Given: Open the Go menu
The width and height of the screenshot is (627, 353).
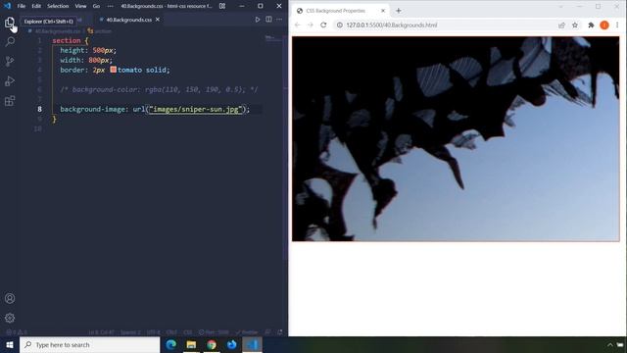Looking at the screenshot, I should (96, 6).
